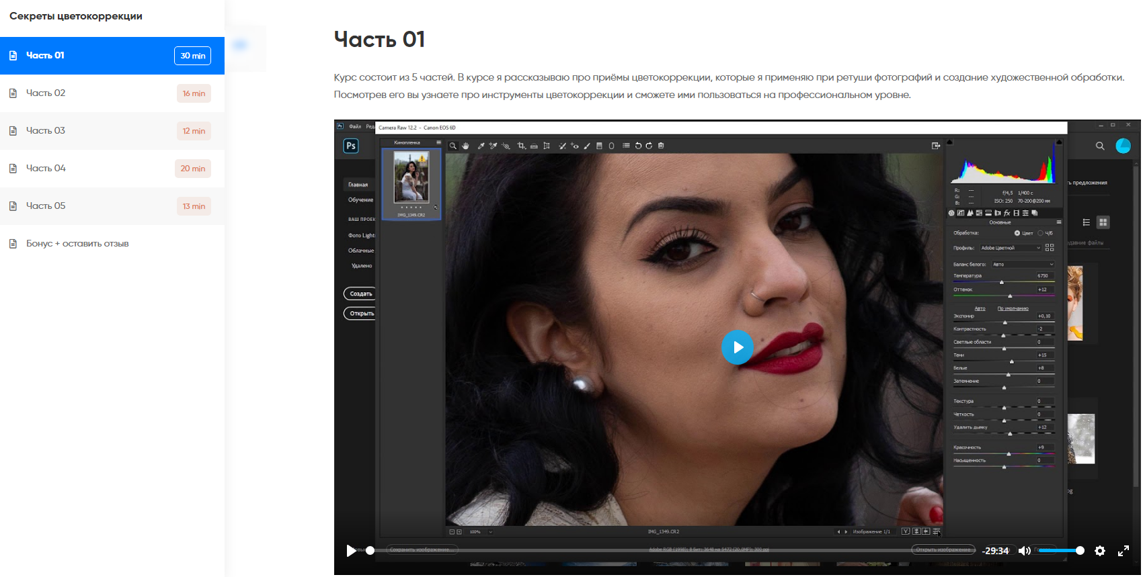This screenshot has width=1143, height=577.
Task: Select the Hand tool in Camera Raw toolbar
Action: coord(465,146)
